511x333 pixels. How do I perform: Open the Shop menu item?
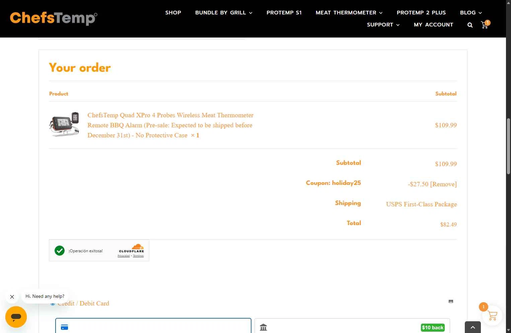(x=173, y=13)
